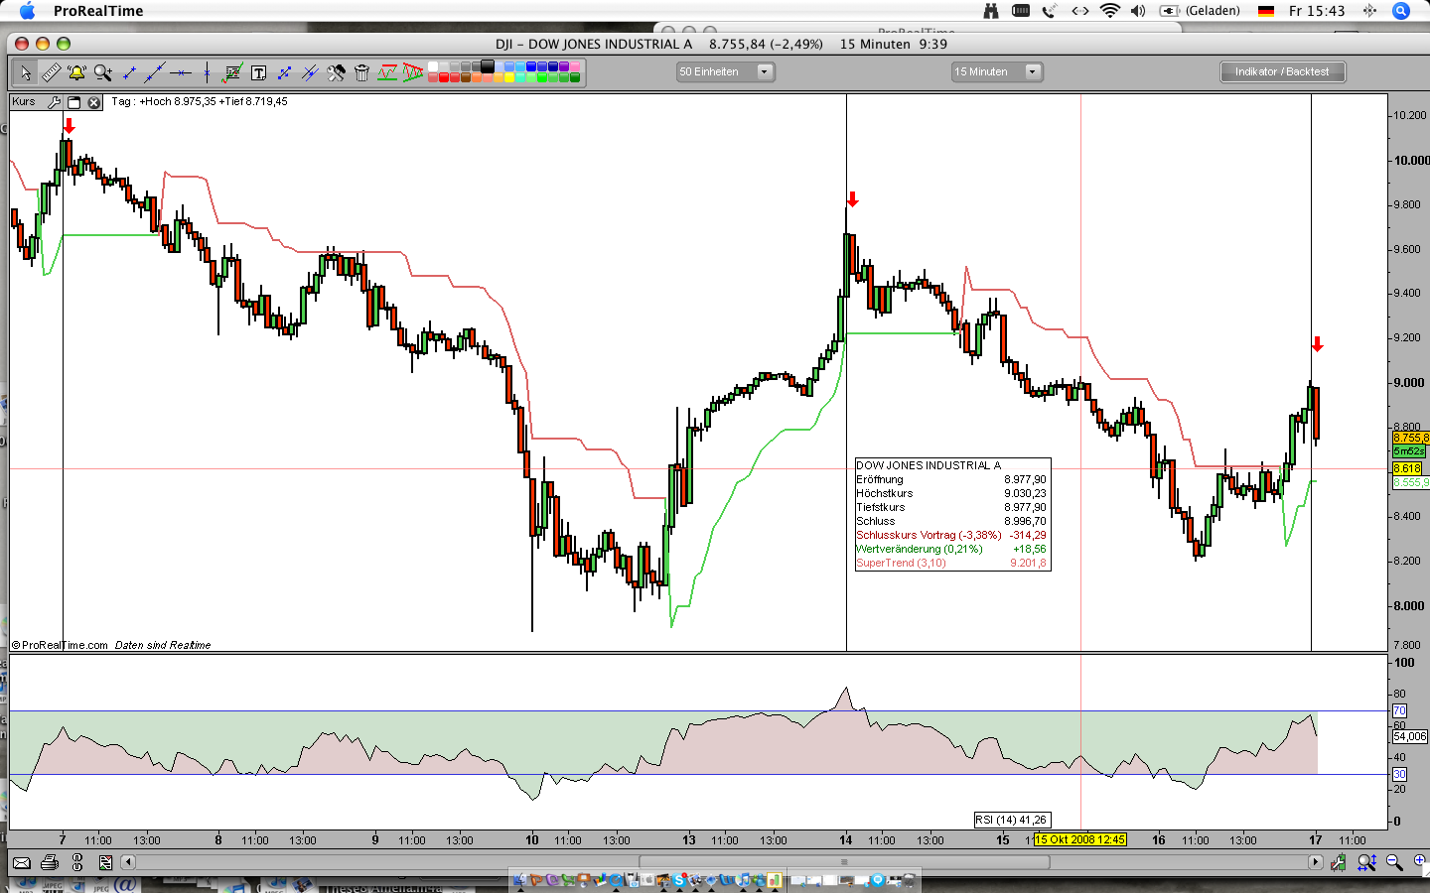The width and height of the screenshot is (1430, 893).
Task: Click the German flag input menu
Action: (1266, 11)
